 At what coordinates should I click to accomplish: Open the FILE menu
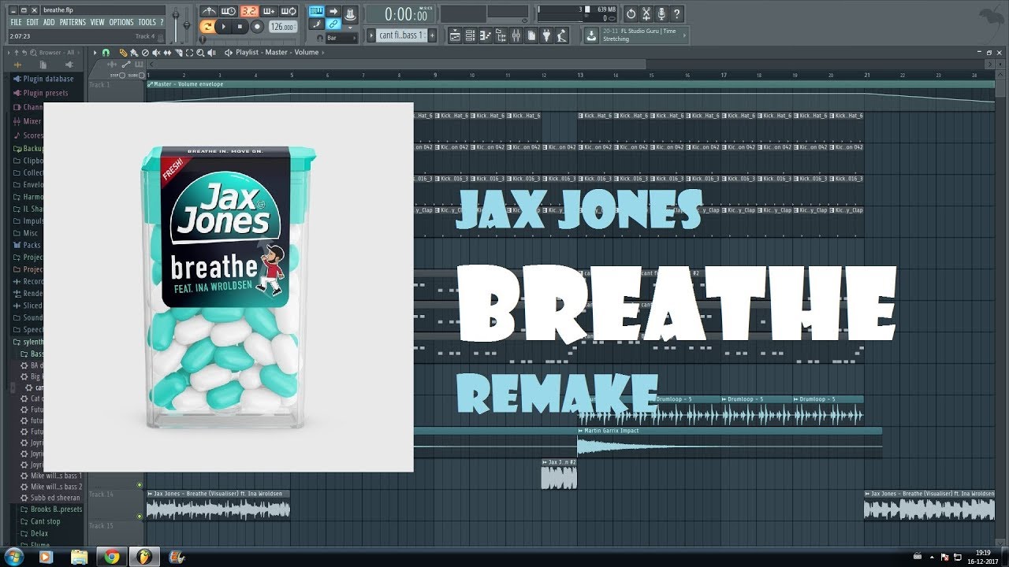16,22
